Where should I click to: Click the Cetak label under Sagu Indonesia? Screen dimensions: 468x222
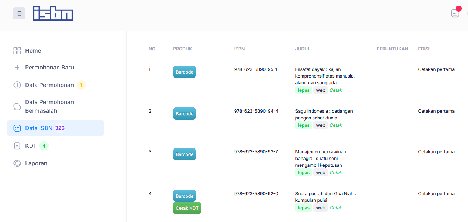(336, 125)
